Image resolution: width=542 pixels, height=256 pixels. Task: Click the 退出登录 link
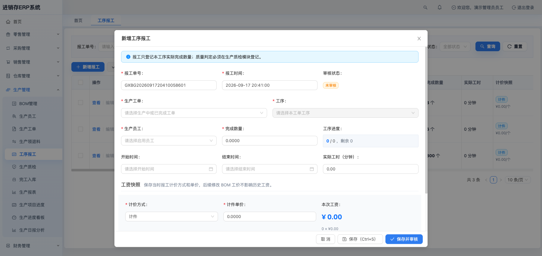click(523, 8)
